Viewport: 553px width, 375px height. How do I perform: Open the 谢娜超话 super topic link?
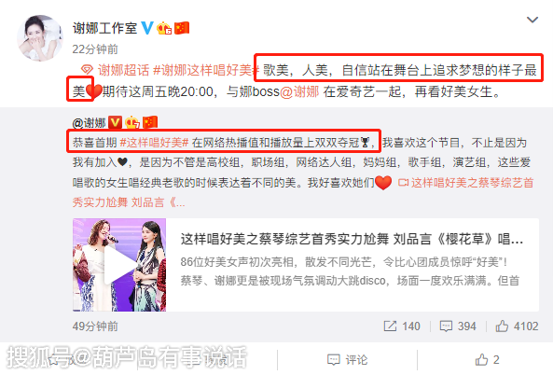click(x=116, y=70)
